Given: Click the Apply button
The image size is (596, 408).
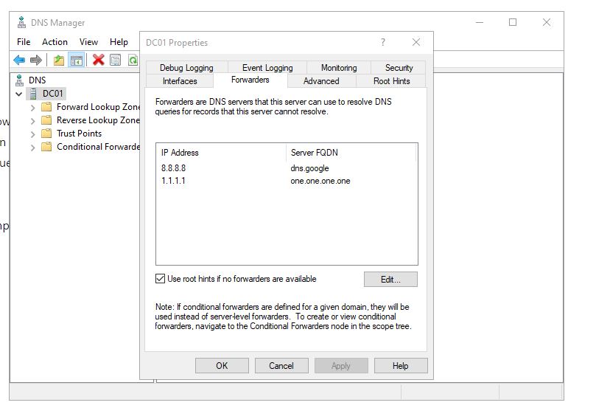Looking at the screenshot, I should coord(341,366).
